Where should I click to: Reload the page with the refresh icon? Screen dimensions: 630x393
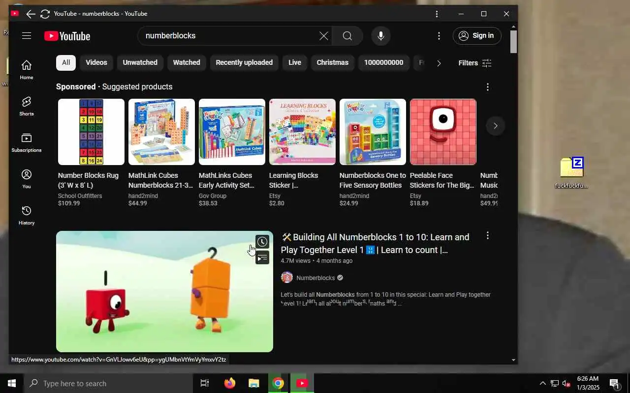(45, 14)
